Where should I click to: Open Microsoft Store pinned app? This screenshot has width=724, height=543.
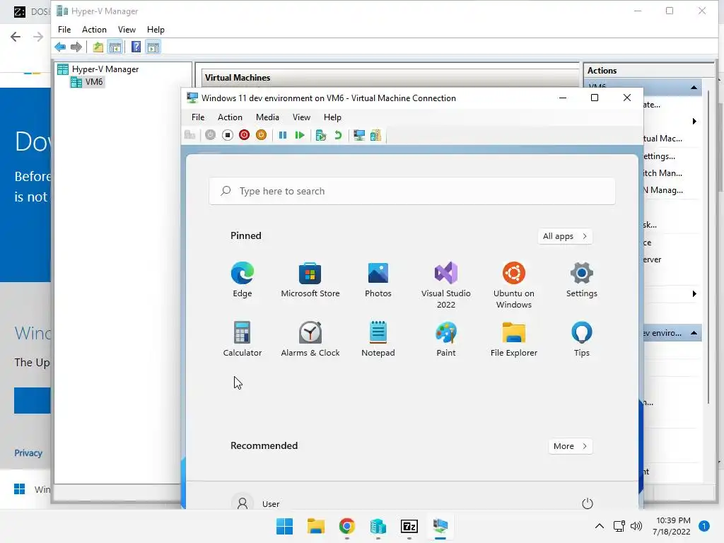[310, 280]
